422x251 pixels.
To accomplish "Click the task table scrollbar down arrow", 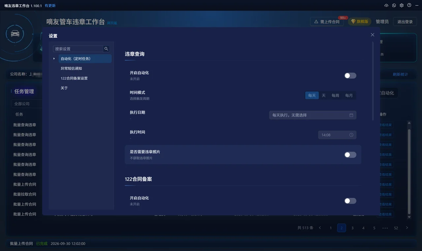I will click(x=409, y=217).
